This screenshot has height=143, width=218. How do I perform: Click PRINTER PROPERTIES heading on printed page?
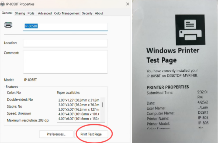point(168,87)
